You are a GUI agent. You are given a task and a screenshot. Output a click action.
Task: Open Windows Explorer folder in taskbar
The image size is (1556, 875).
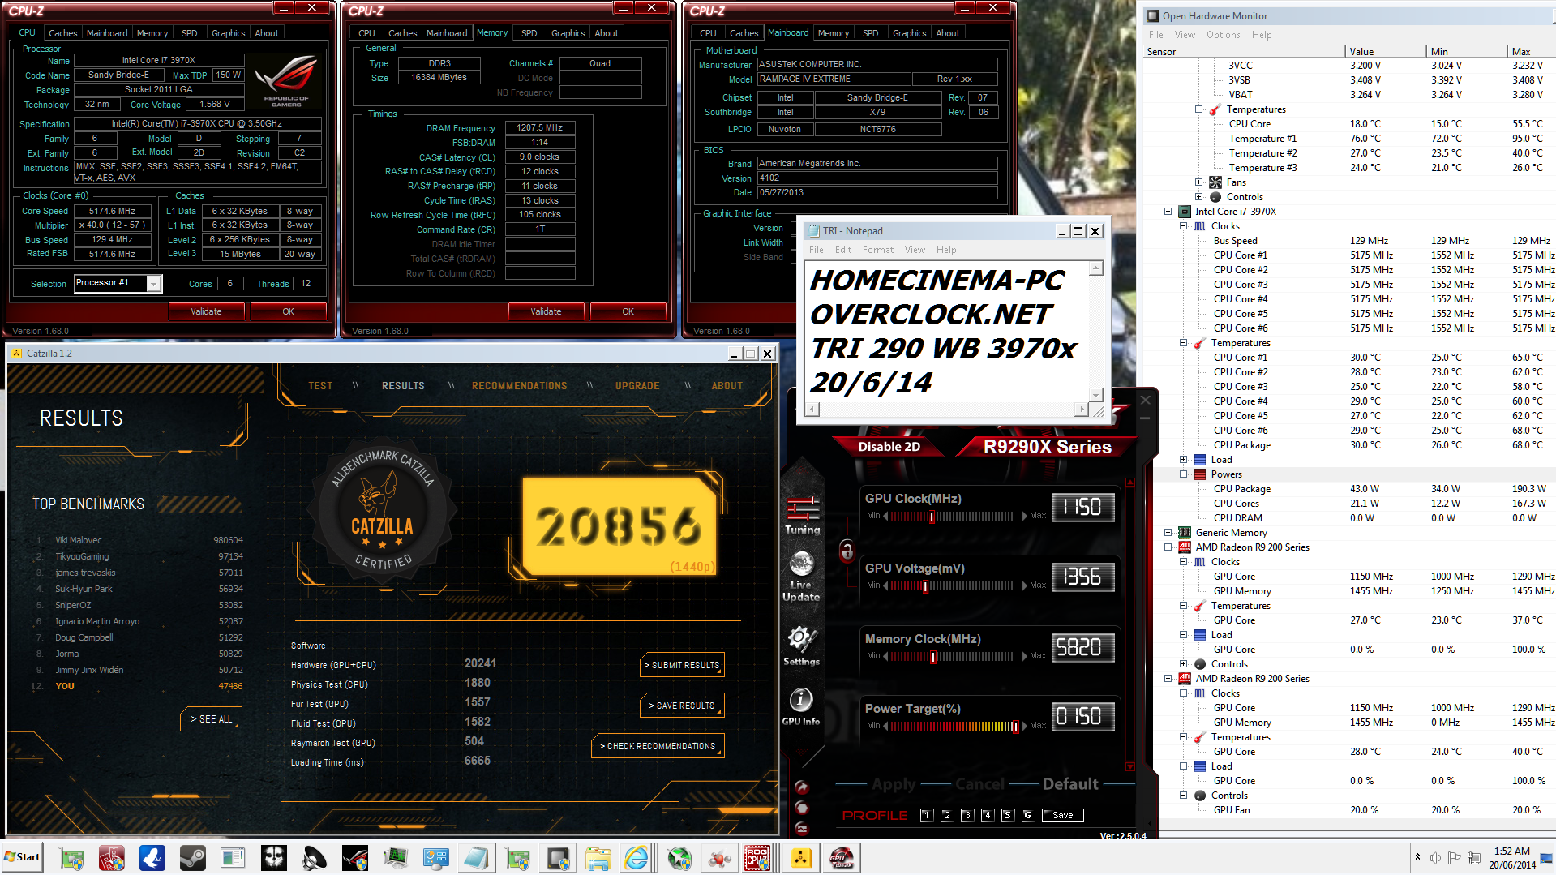coord(598,858)
